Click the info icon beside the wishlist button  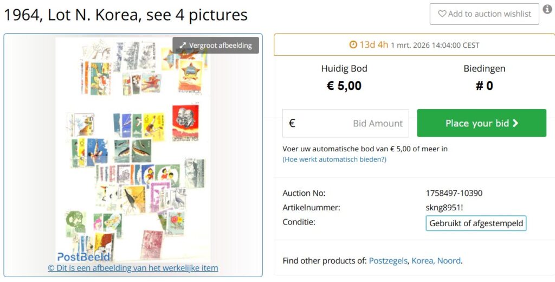pos(547,9)
